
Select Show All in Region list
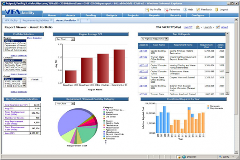(x=9, y=41)
